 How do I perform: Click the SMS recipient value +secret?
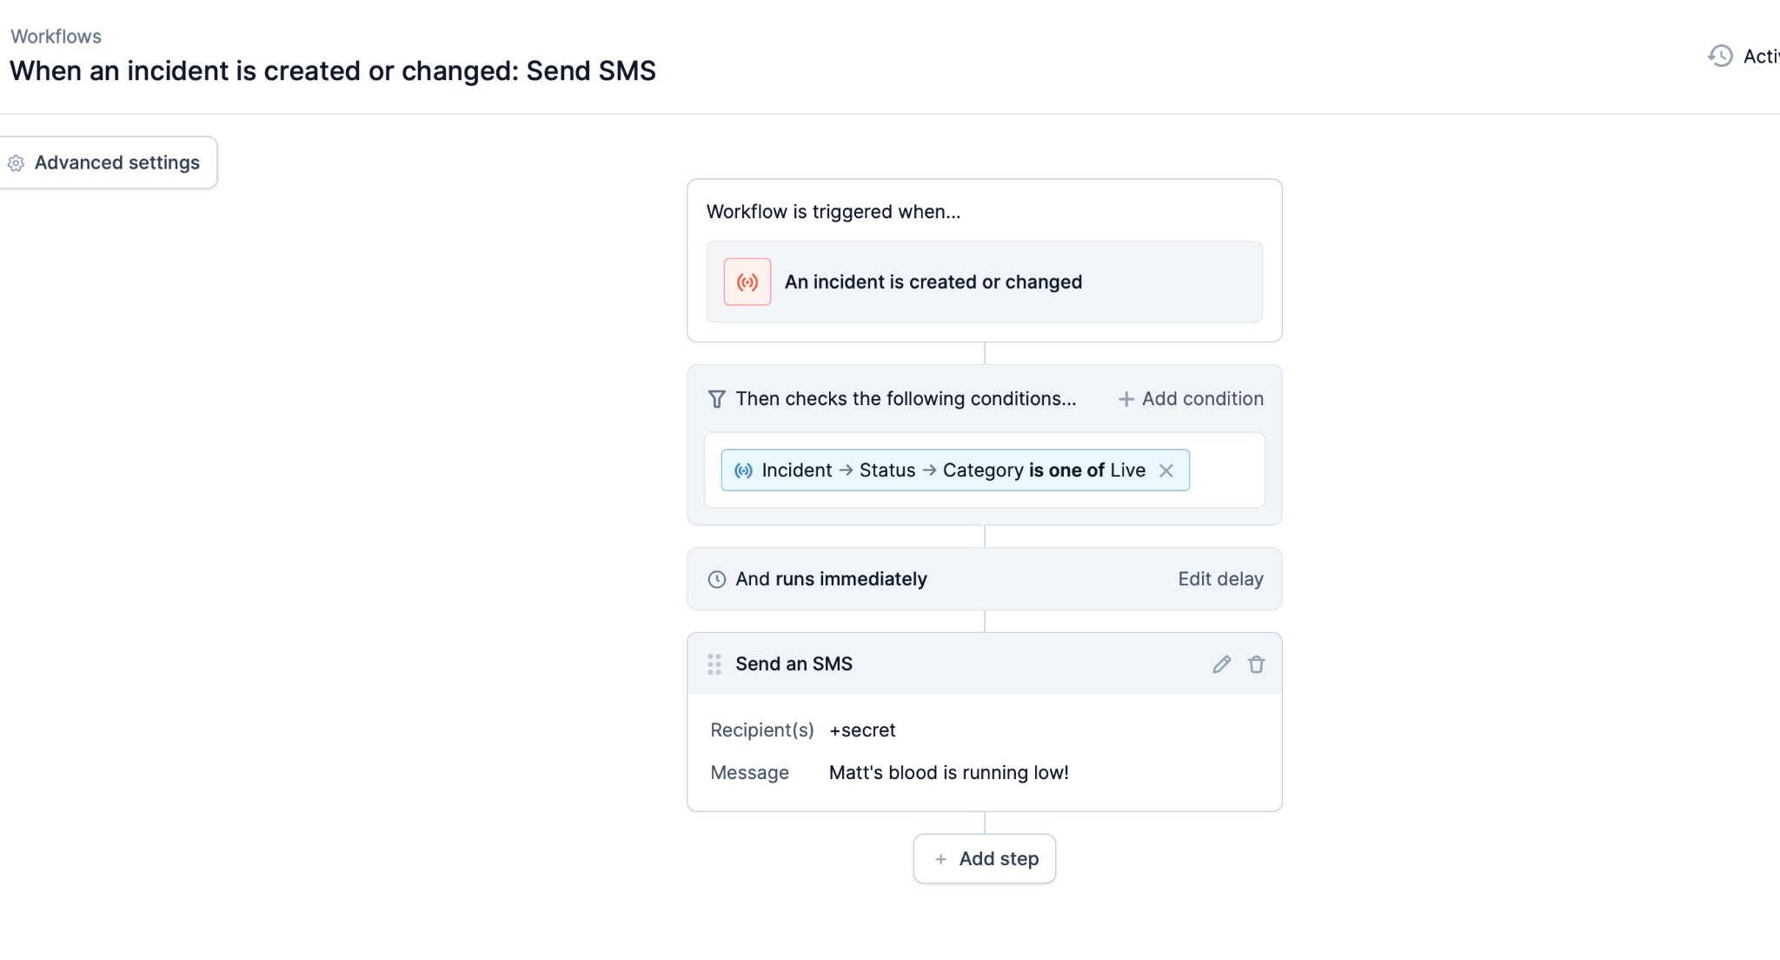[x=862, y=730]
